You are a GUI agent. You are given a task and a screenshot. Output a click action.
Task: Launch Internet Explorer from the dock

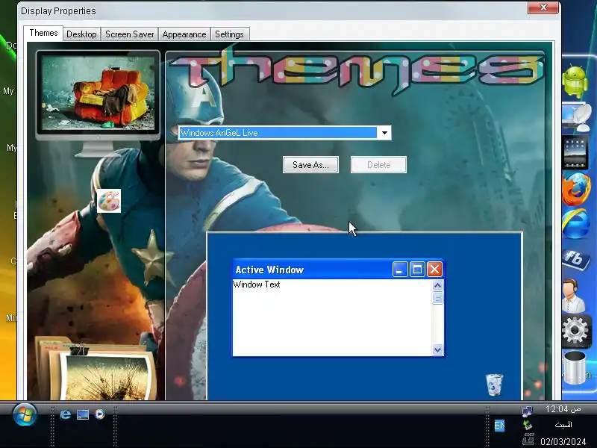575,224
